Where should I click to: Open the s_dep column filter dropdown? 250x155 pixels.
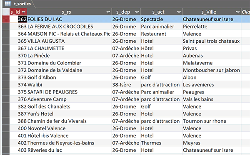(137, 12)
